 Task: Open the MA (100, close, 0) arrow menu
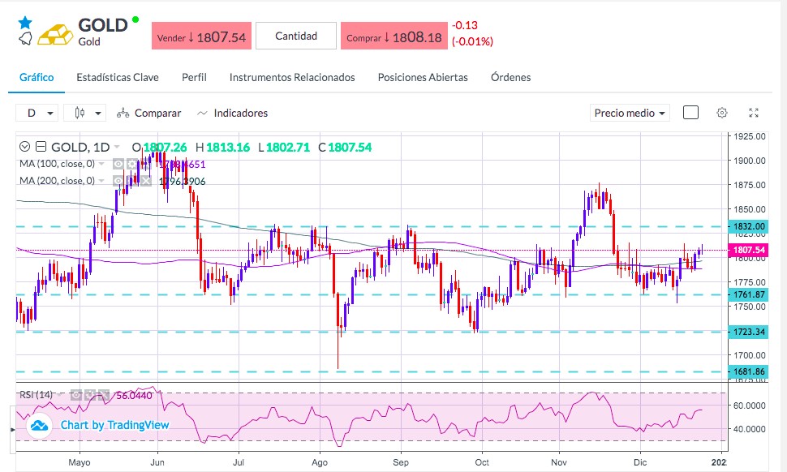(101, 164)
